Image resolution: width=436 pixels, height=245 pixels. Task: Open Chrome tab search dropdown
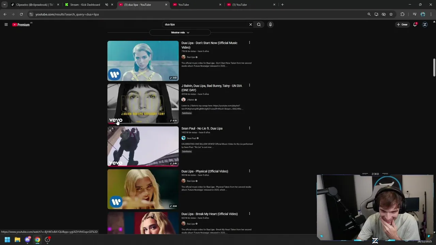(x=4, y=5)
